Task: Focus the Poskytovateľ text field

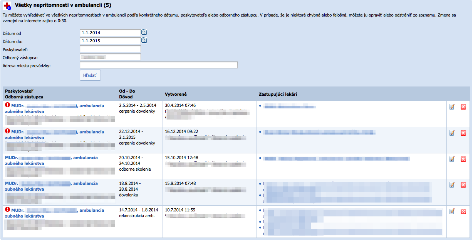Action: click(x=110, y=49)
